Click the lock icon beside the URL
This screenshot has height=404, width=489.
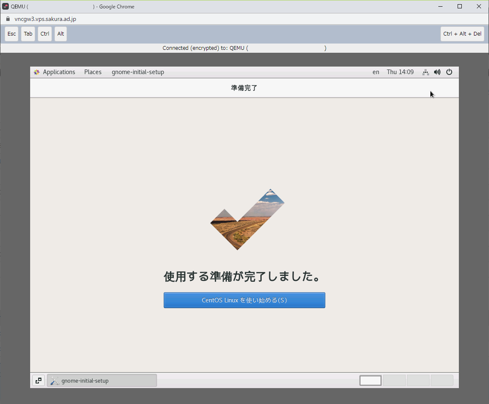[x=8, y=19]
